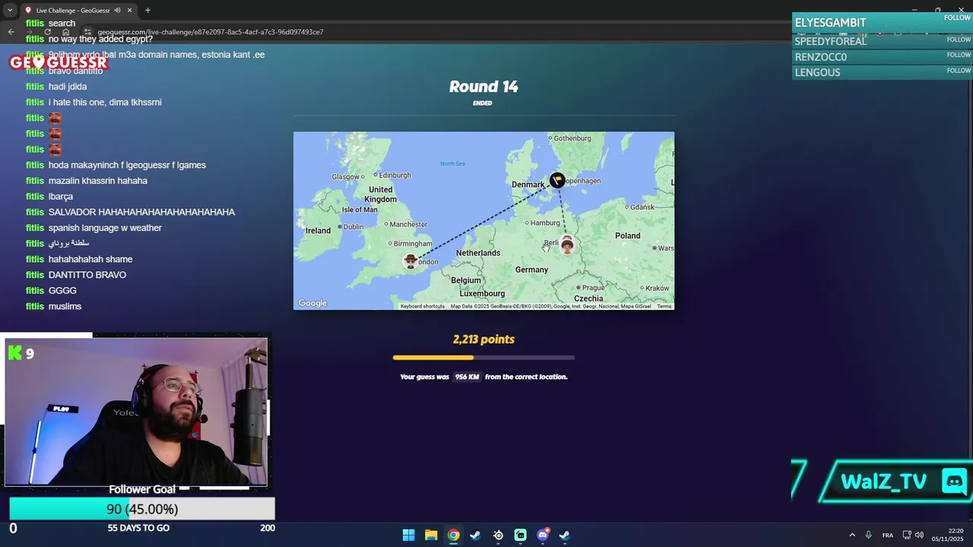Open Google Chrome from the taskbar
Image resolution: width=973 pixels, height=547 pixels.
click(453, 535)
